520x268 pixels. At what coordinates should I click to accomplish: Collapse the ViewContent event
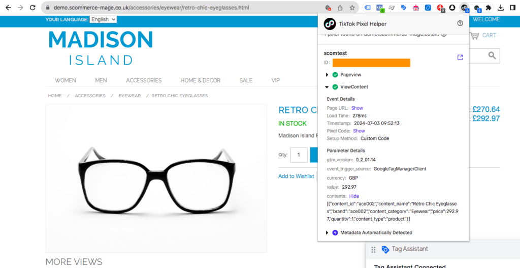327,87
